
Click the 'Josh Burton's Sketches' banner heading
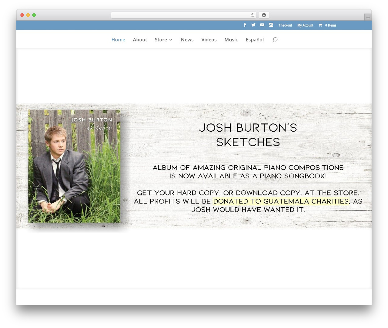click(x=248, y=135)
